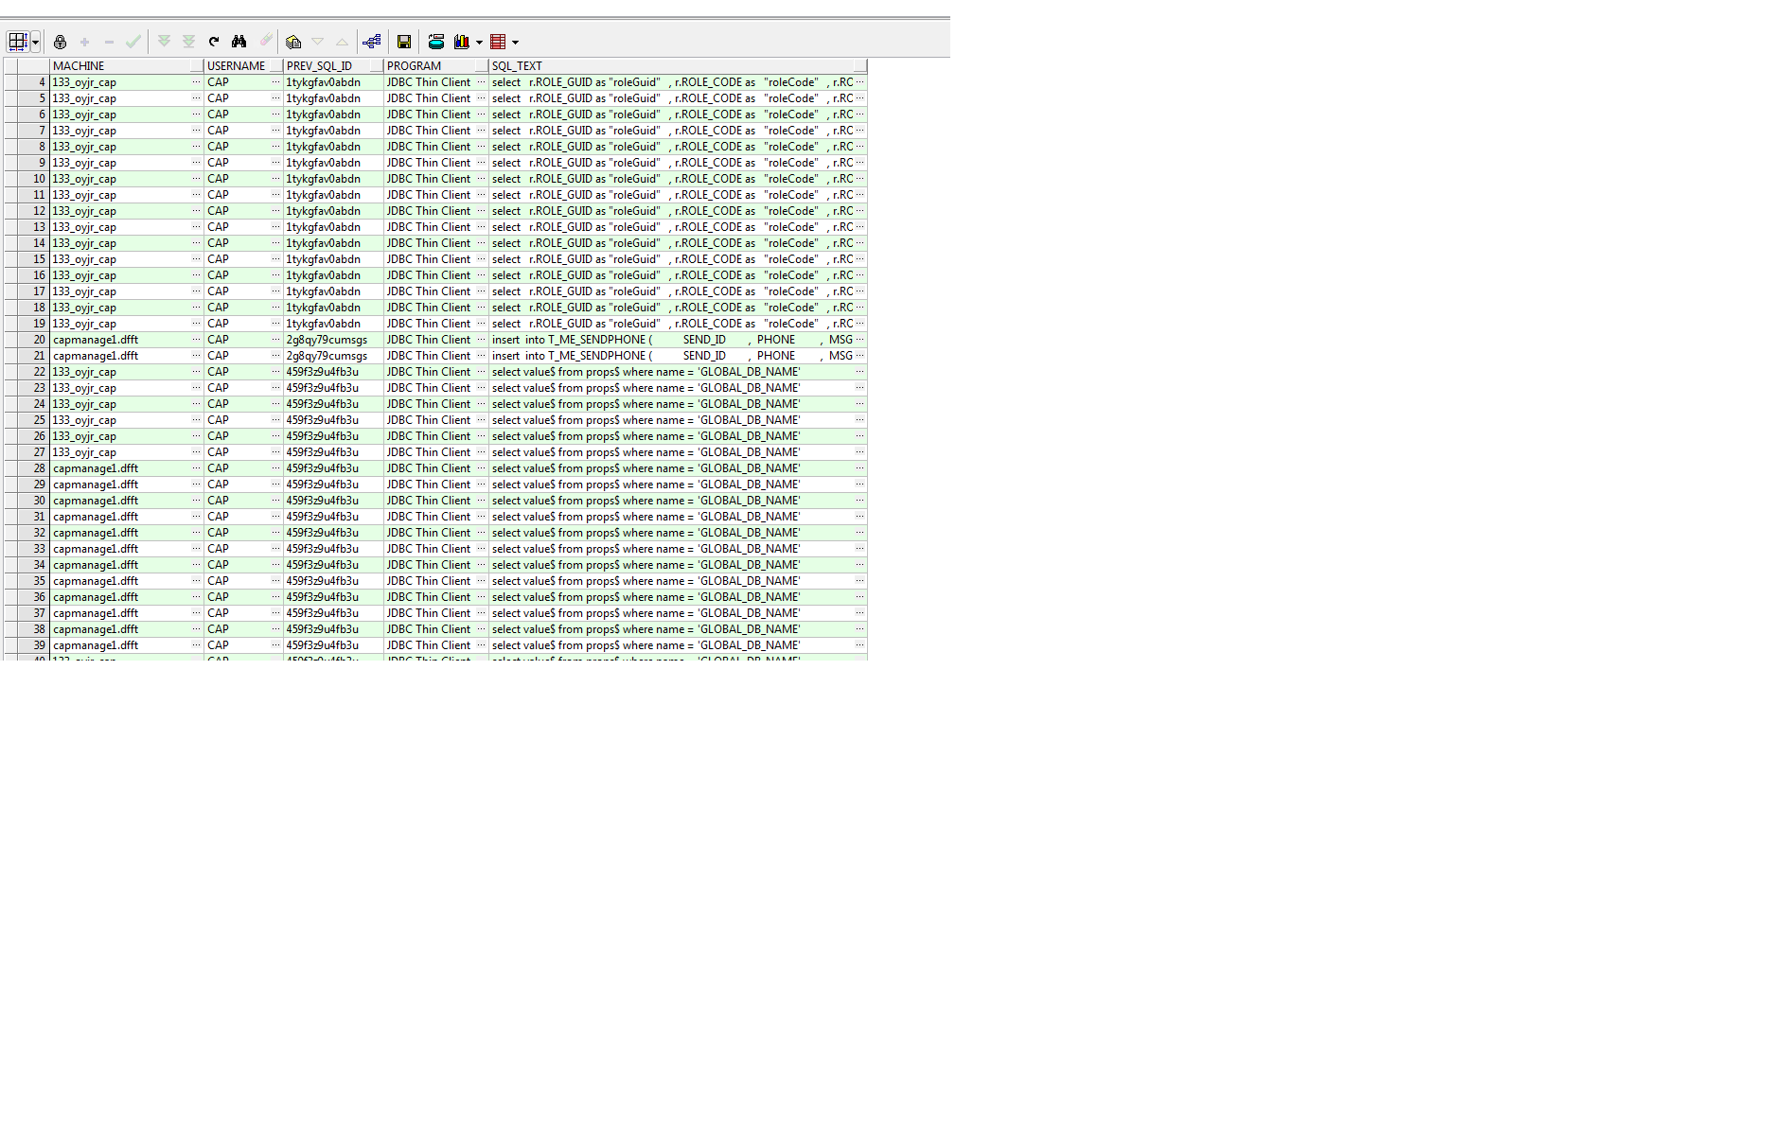The width and height of the screenshot is (1787, 1128).
Task: Open the bar chart dropdown arrow
Action: (x=480, y=42)
